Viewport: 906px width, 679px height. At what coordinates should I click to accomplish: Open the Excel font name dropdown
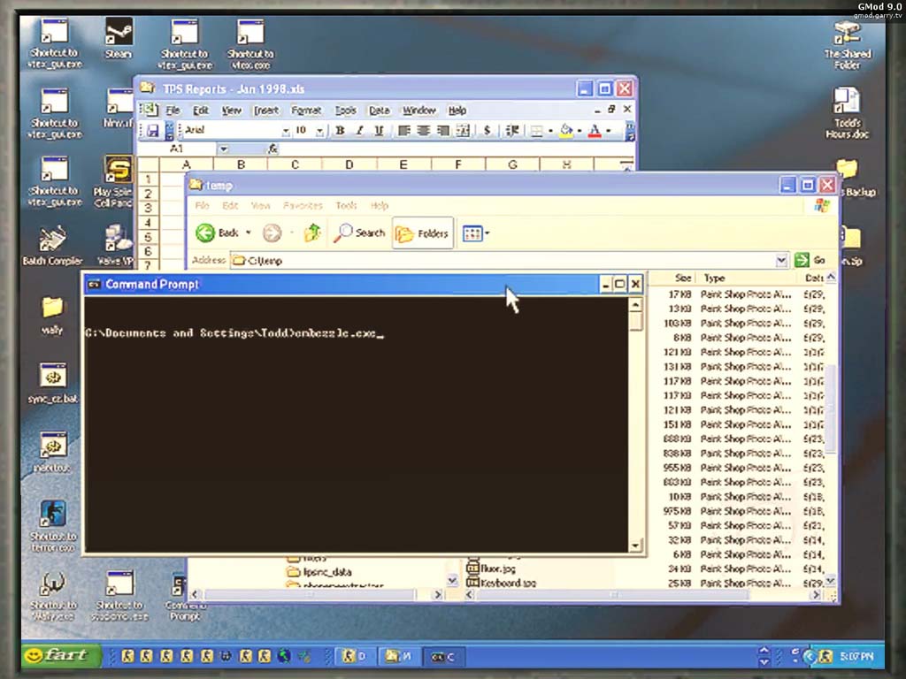pyautogui.click(x=286, y=132)
